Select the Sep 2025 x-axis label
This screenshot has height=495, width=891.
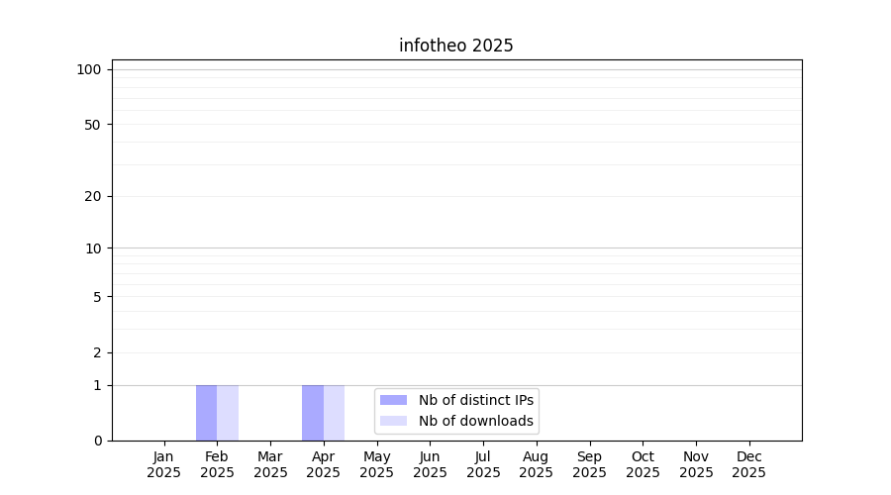pos(589,464)
